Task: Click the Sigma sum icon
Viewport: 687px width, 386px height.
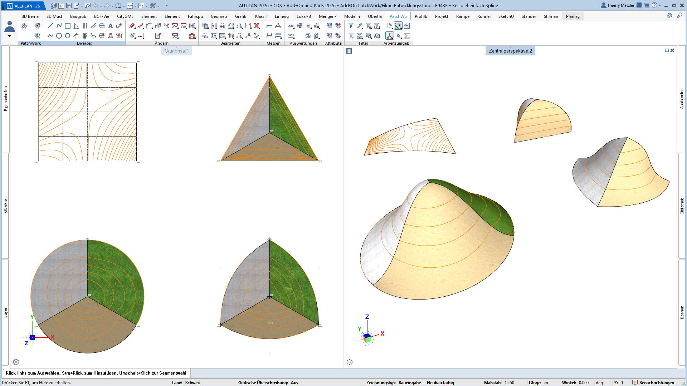Action: coord(407,36)
